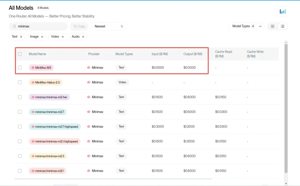Open the minimax/minimax-m2.7-highspeed model tag
The image size is (300, 186).
point(55,127)
